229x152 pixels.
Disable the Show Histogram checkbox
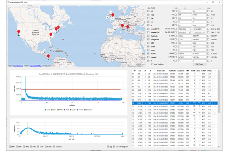pos(114,147)
